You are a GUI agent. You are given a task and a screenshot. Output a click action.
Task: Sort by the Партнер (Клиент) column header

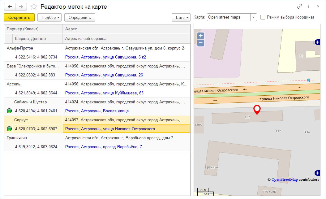[33, 29]
